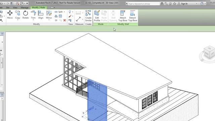
Task: Click Sign In
Action: [x=183, y=4]
